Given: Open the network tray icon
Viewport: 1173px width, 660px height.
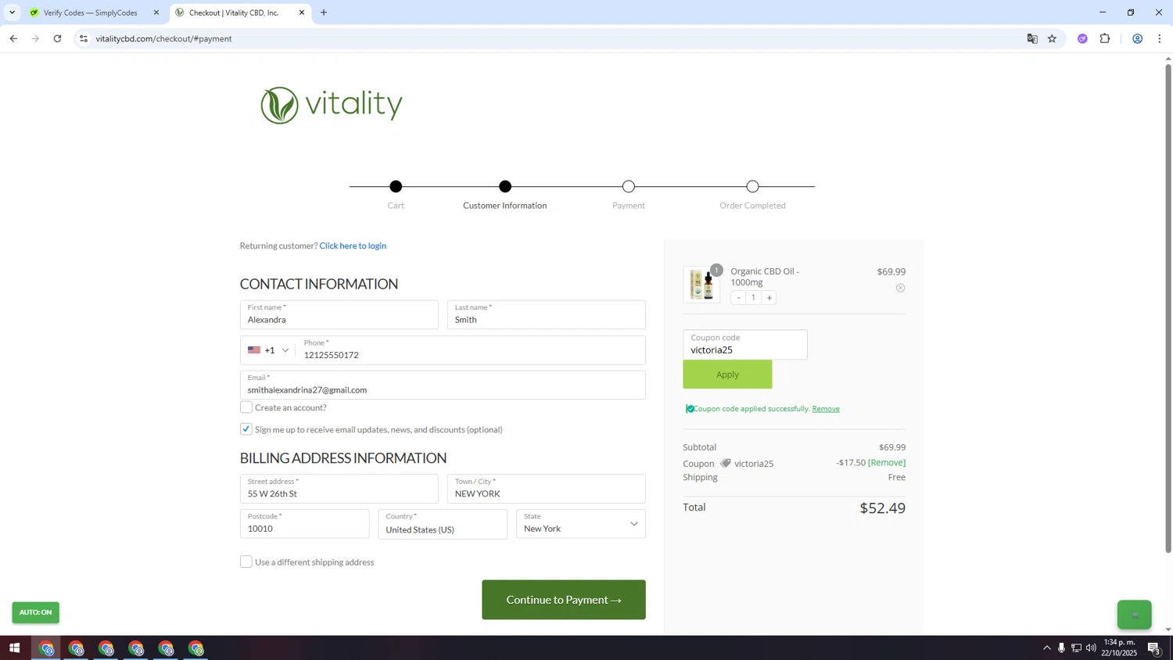Looking at the screenshot, I should coord(1076,647).
